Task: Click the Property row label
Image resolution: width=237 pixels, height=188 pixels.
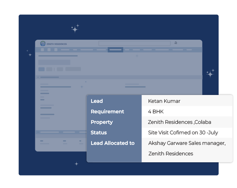Action: 102,122
